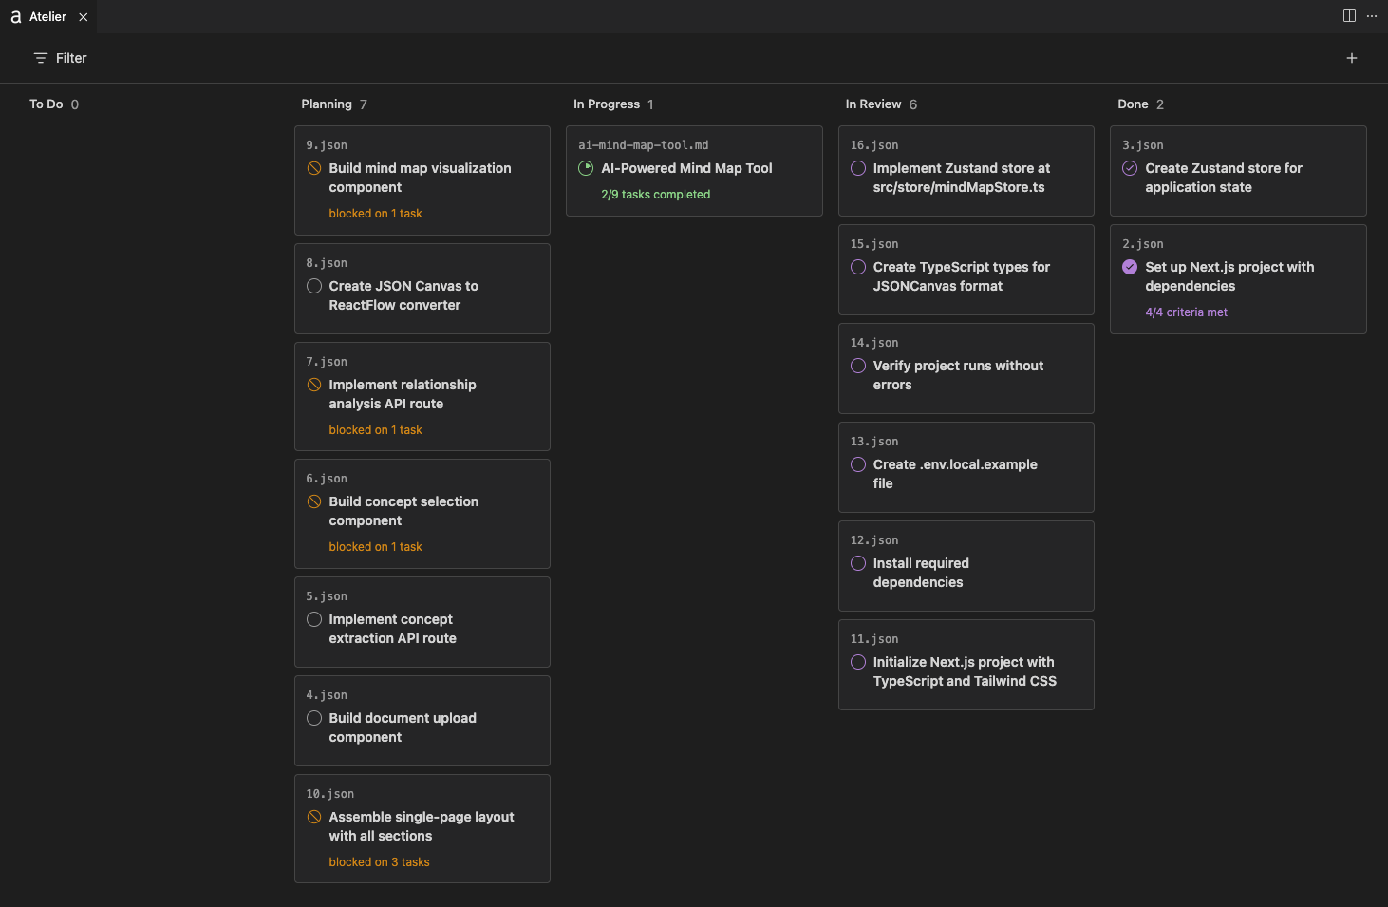This screenshot has height=907, width=1388.
Task: Click the In Review column header
Action: click(x=873, y=104)
